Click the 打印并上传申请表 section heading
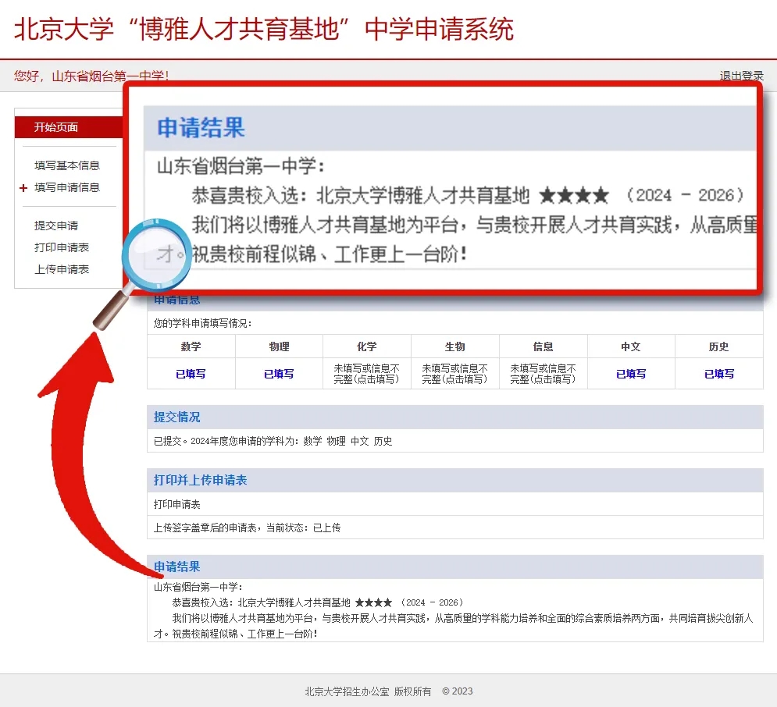Viewport: 777px width, 707px height. 200,480
